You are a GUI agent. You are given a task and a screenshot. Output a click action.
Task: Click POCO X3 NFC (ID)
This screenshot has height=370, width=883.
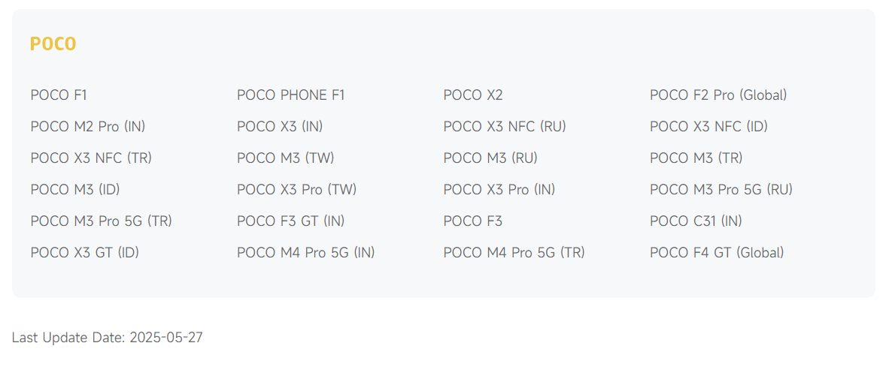point(709,127)
